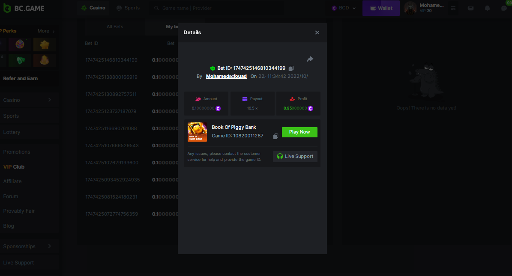Open the Wallet
The image size is (512, 276).
pyautogui.click(x=381, y=8)
